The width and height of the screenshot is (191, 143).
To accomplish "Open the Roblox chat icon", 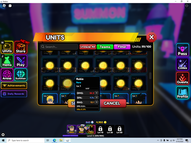I will 10,6.
